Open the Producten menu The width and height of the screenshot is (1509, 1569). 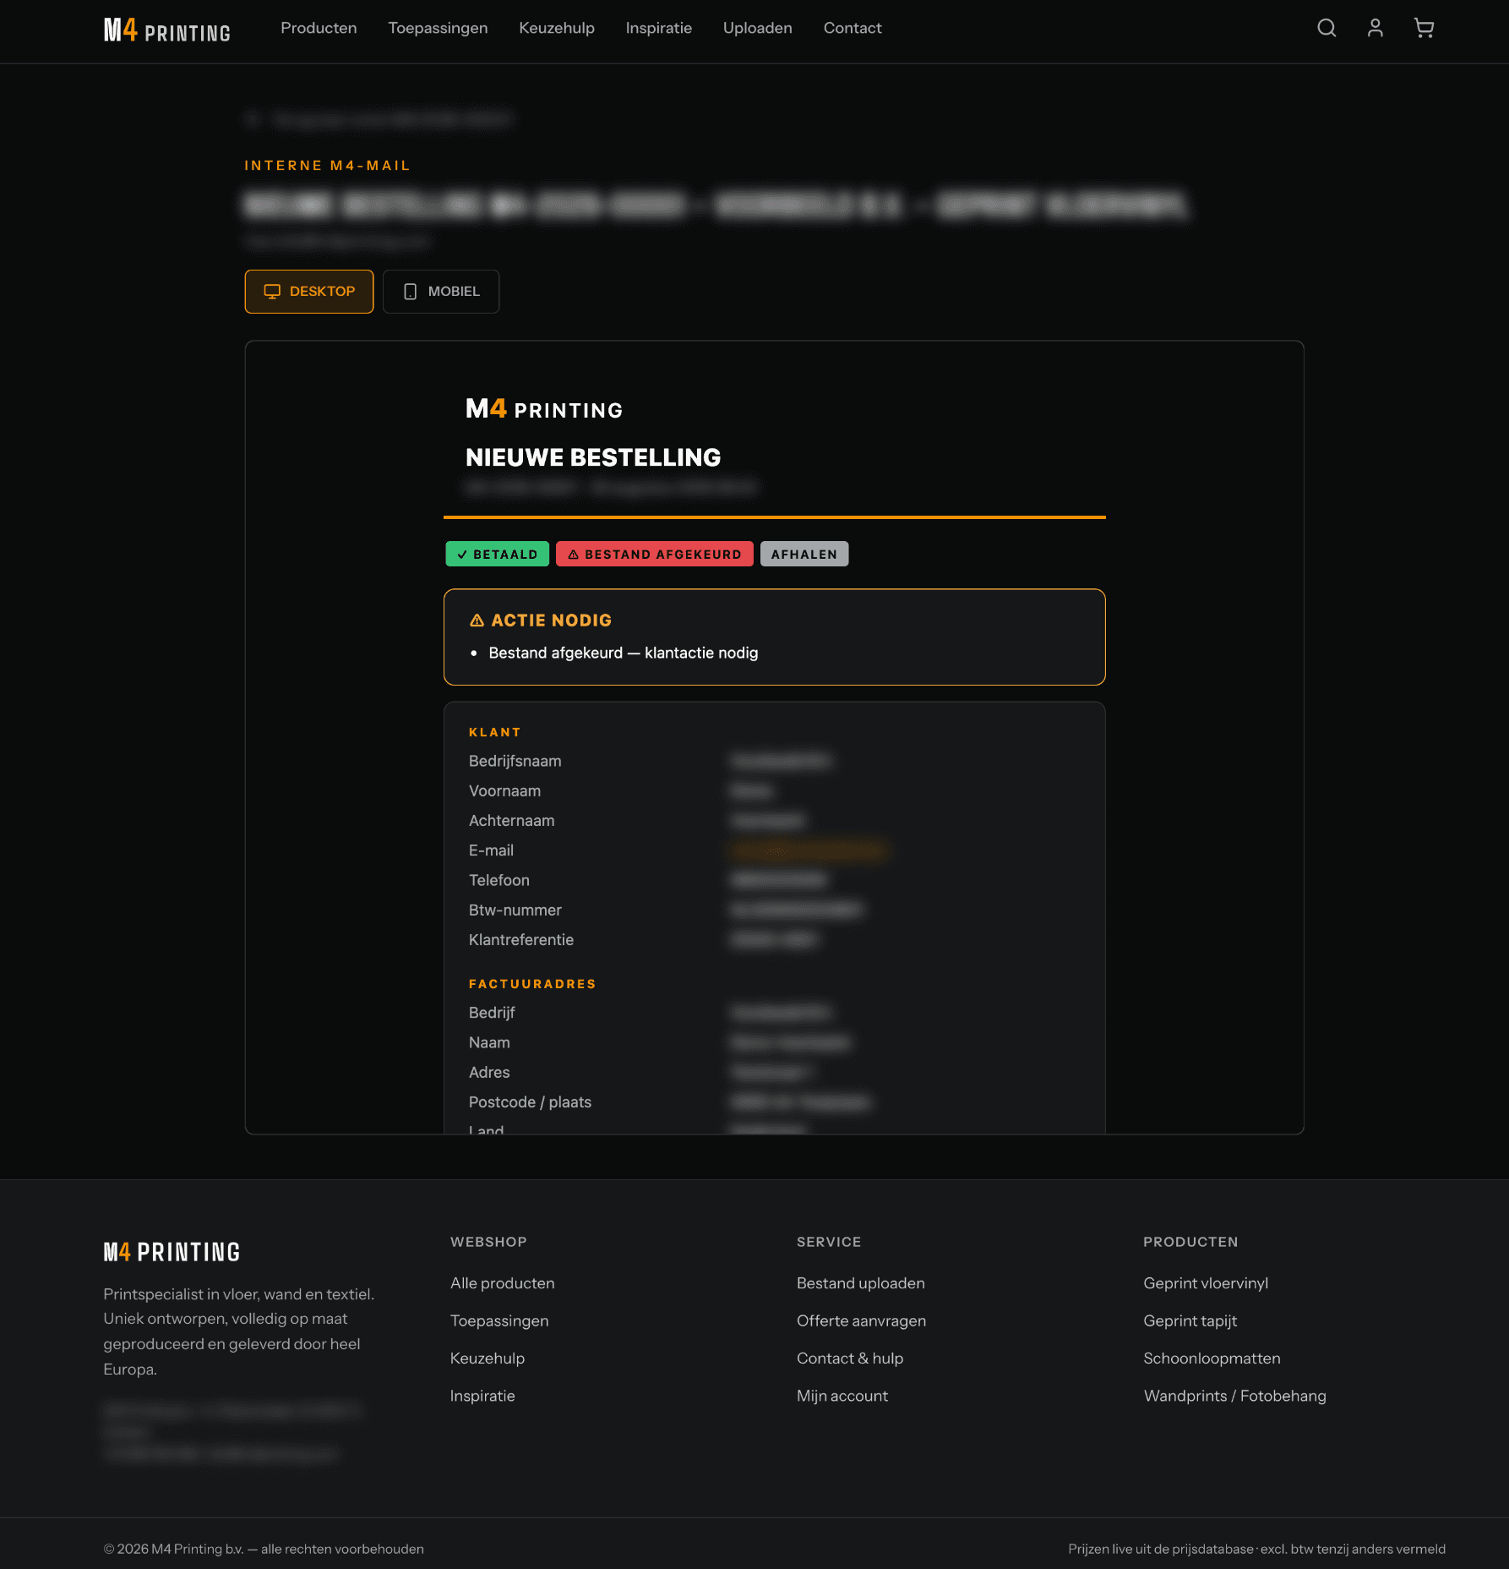pos(319,28)
